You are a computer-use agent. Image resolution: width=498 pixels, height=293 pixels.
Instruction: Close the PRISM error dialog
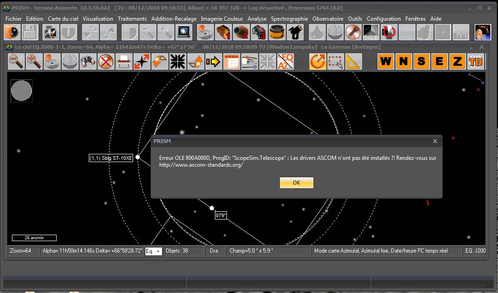(x=435, y=141)
